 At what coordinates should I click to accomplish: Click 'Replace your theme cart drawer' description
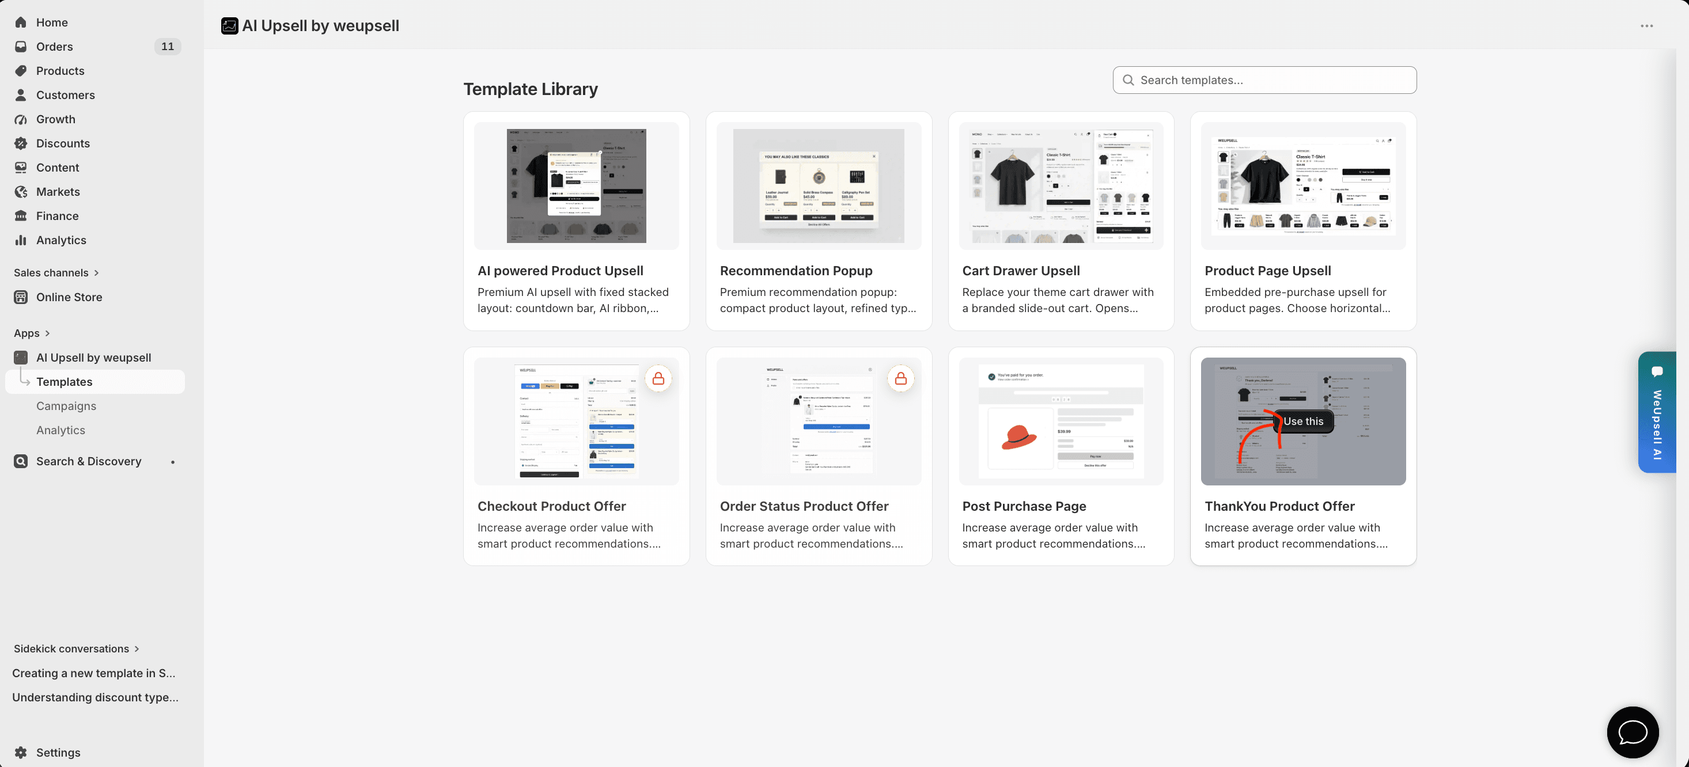1058,300
